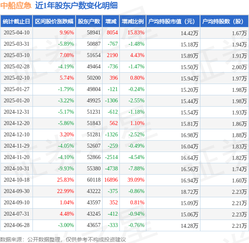Click the 中船应急 title text
This screenshot has width=249, height=243.
(16, 5)
